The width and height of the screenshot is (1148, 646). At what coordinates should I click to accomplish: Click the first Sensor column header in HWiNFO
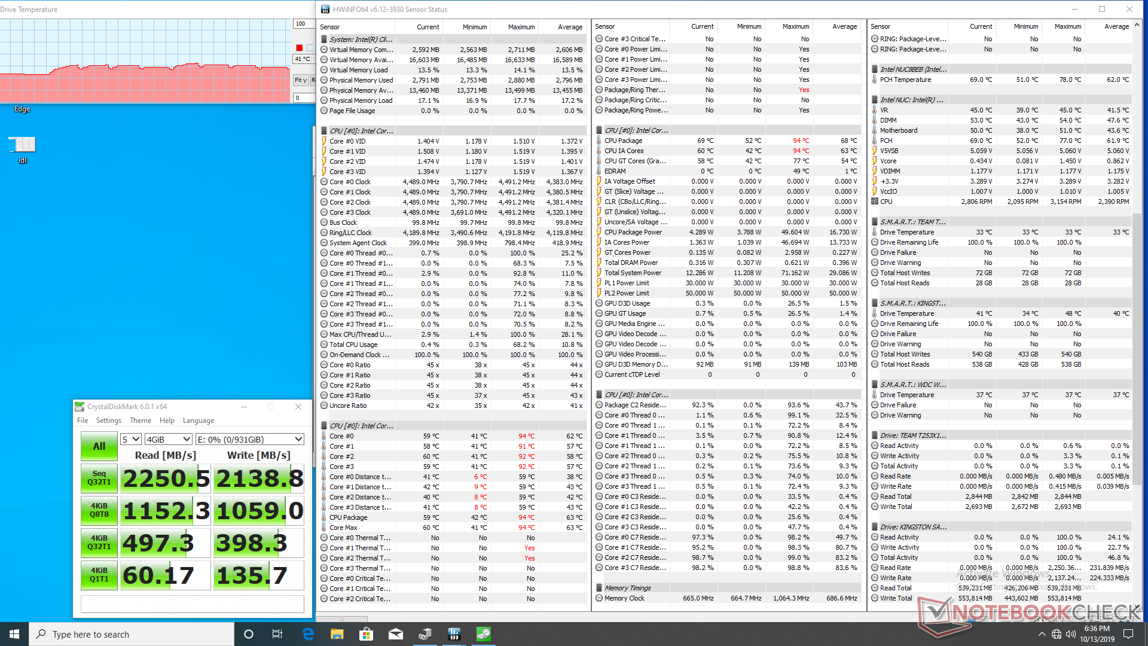click(357, 27)
